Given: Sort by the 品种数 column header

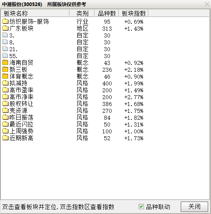Looking at the screenshot, I should [x=107, y=13].
